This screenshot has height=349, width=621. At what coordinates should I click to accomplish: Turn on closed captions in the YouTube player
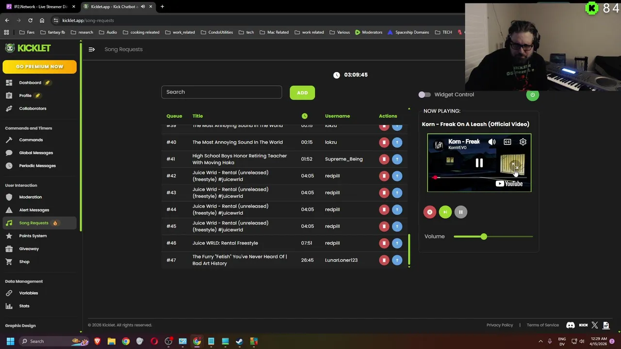tap(507, 142)
